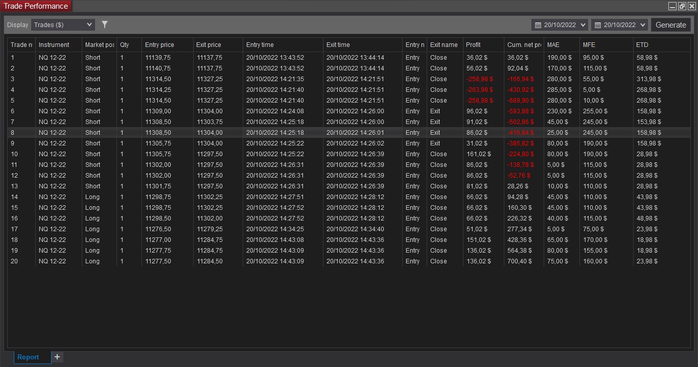Select entry time 20/10/2022 14:24:08
The height and width of the screenshot is (367, 698).
pos(275,111)
